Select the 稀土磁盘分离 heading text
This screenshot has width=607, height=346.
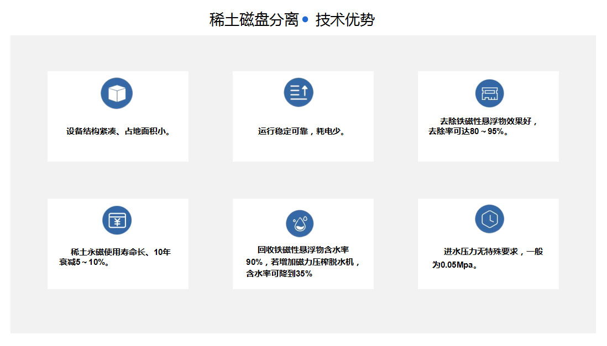click(x=254, y=20)
